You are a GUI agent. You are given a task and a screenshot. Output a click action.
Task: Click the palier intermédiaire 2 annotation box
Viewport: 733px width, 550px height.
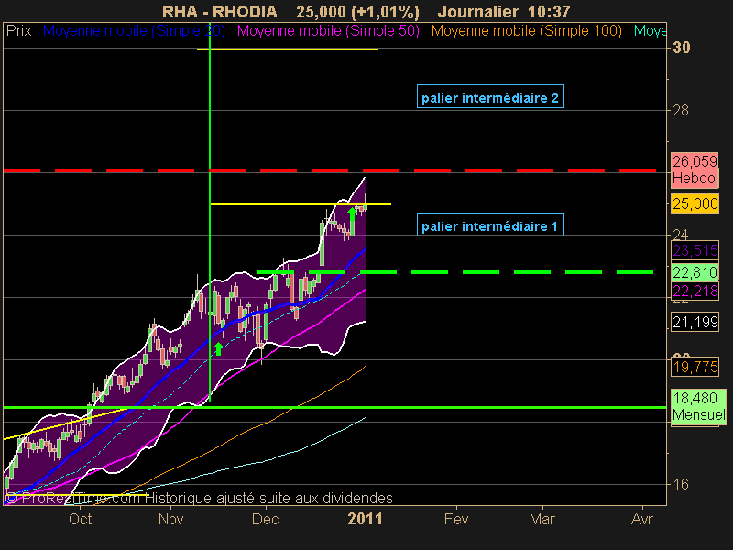coord(490,97)
